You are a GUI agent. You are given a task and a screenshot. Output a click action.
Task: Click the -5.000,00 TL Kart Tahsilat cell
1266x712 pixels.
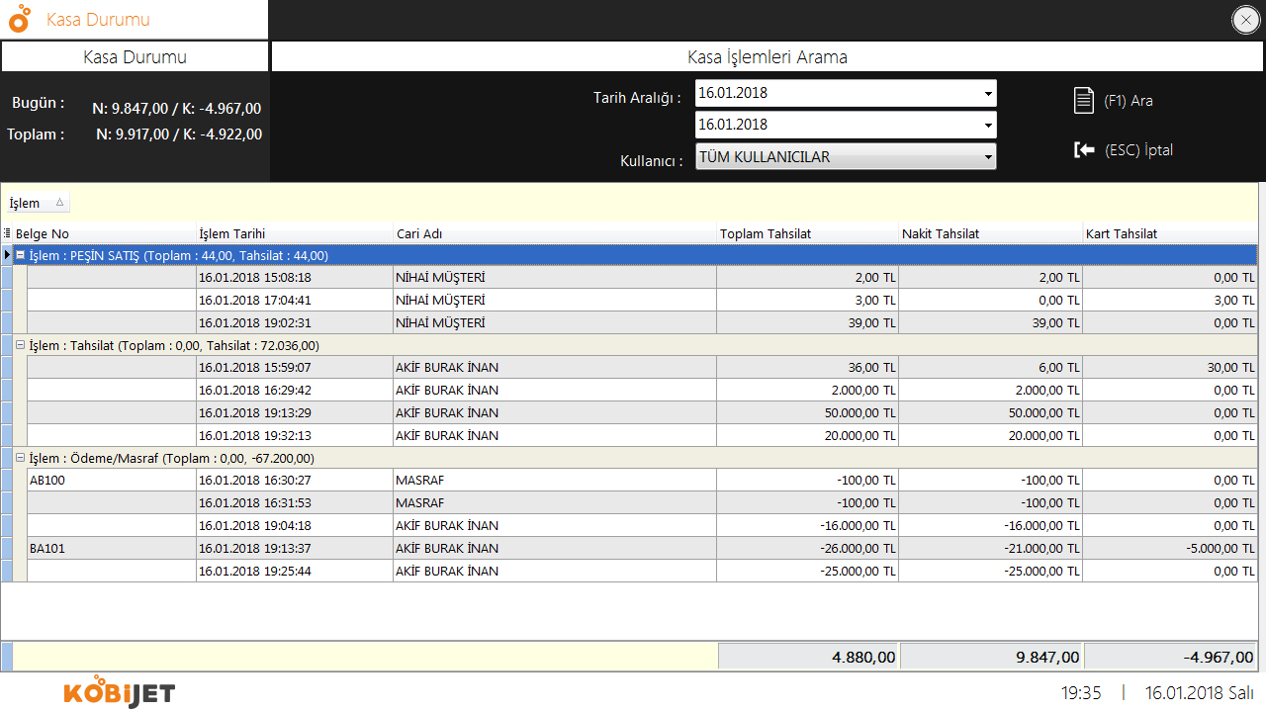(1170, 548)
